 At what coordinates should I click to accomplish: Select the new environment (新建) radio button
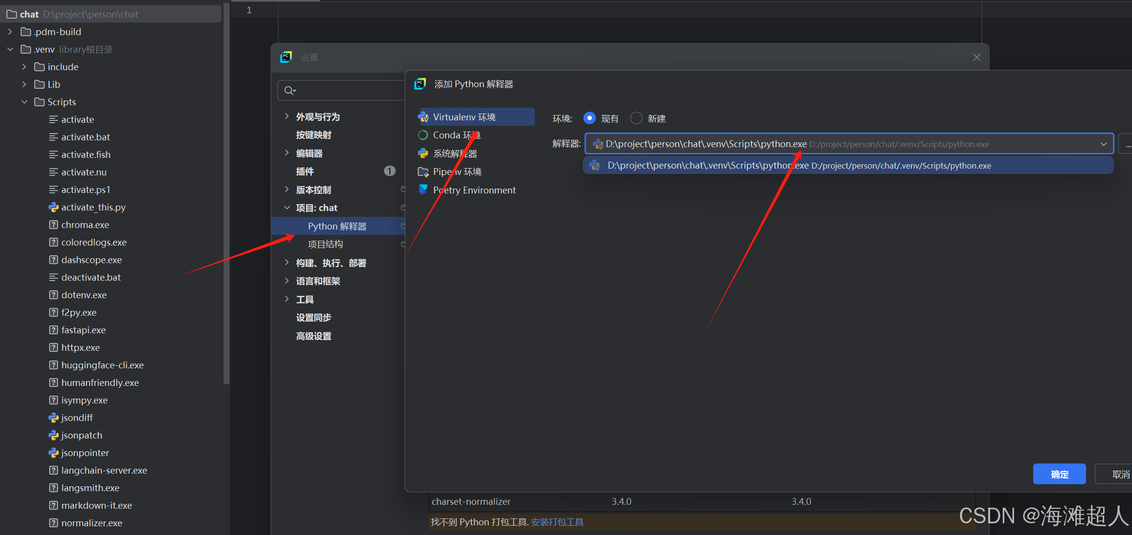[636, 118]
